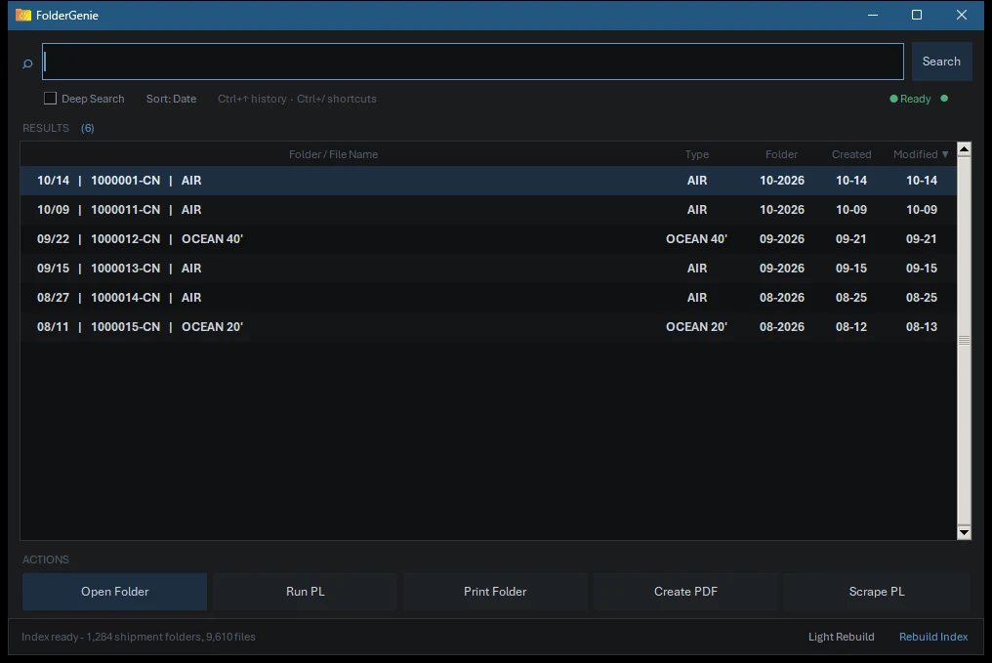Click the results list scrollbar thumb
This screenshot has height=663, width=992.
coord(964,341)
